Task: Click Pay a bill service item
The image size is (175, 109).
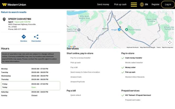Action: click(74, 67)
